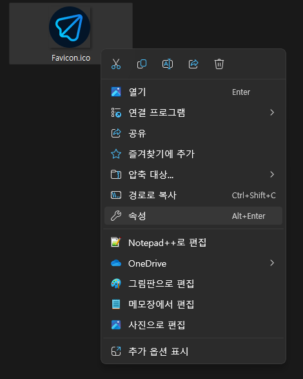Screen dimensions: 303x379
Task: Click the Rename icon
Action: click(x=168, y=64)
